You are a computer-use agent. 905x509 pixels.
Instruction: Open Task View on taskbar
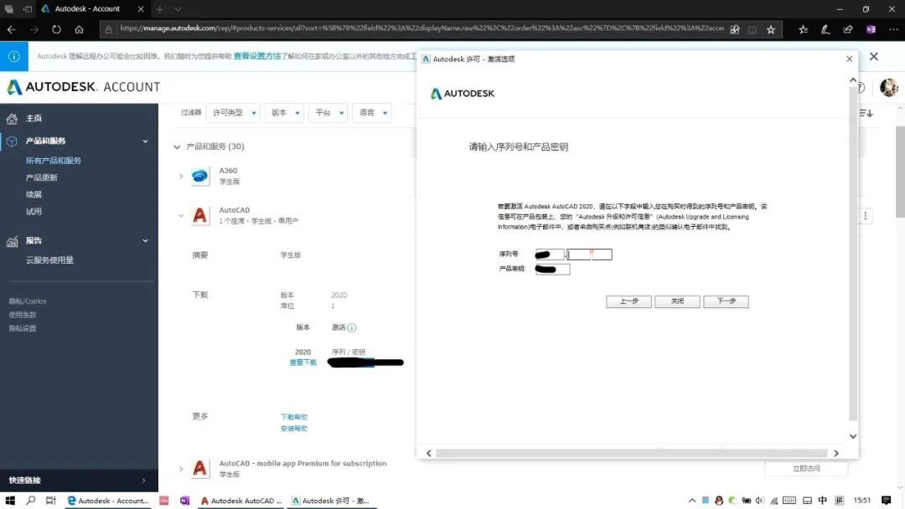(x=51, y=501)
